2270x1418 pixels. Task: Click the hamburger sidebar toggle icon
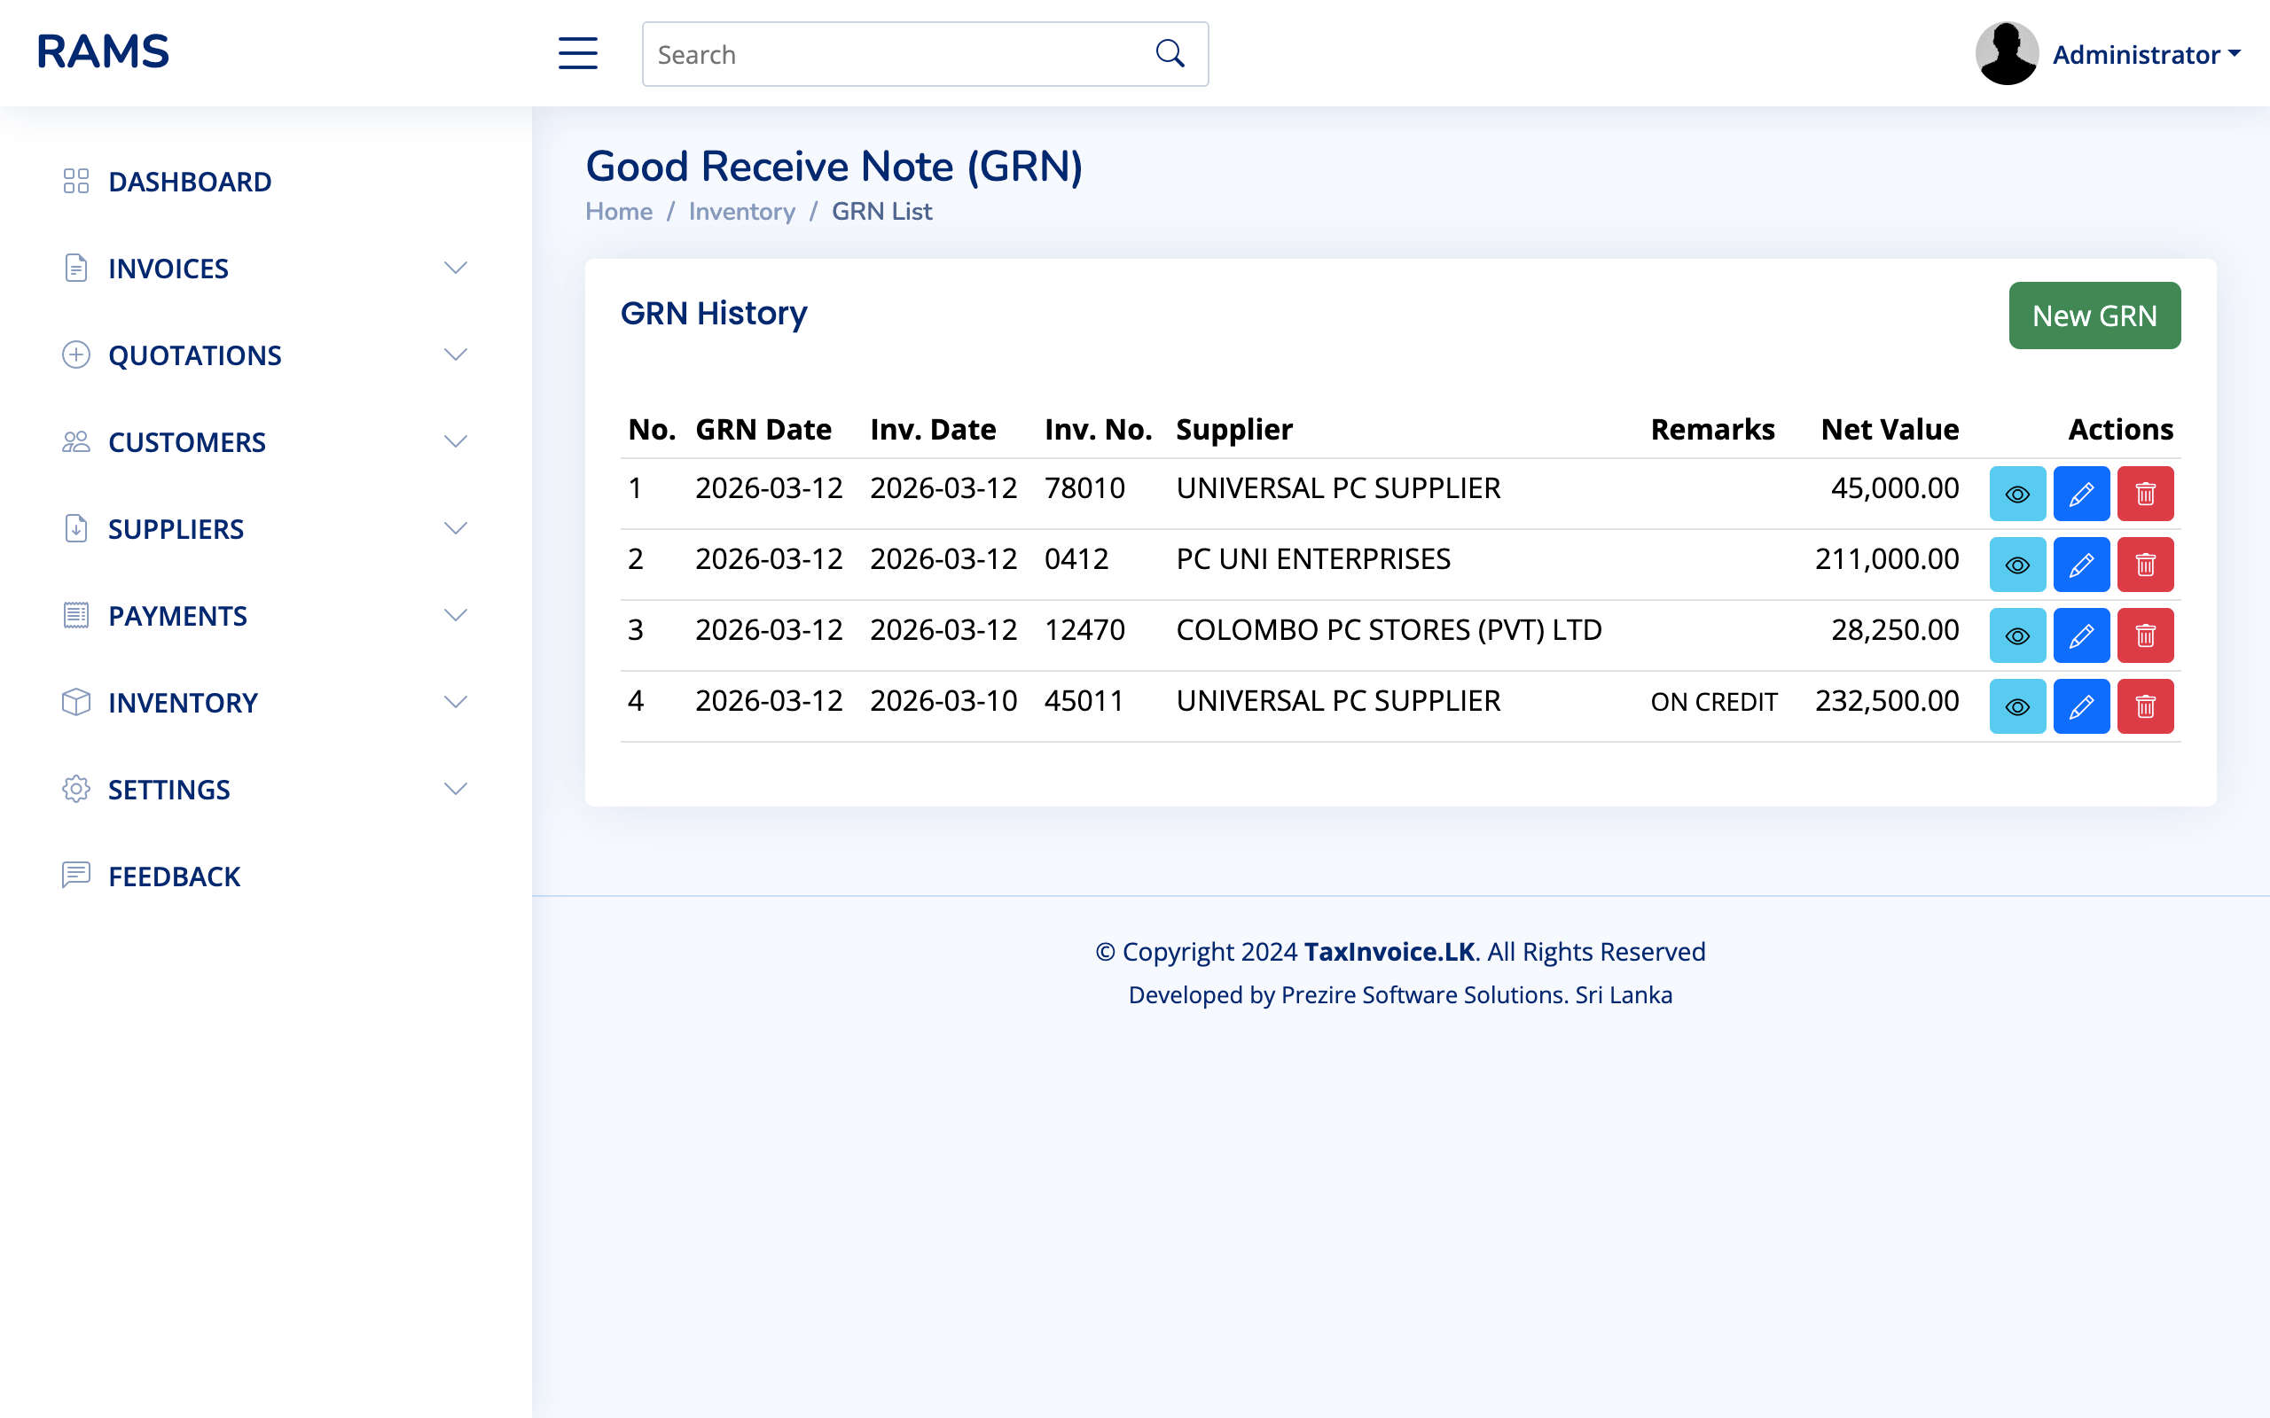[x=578, y=53]
